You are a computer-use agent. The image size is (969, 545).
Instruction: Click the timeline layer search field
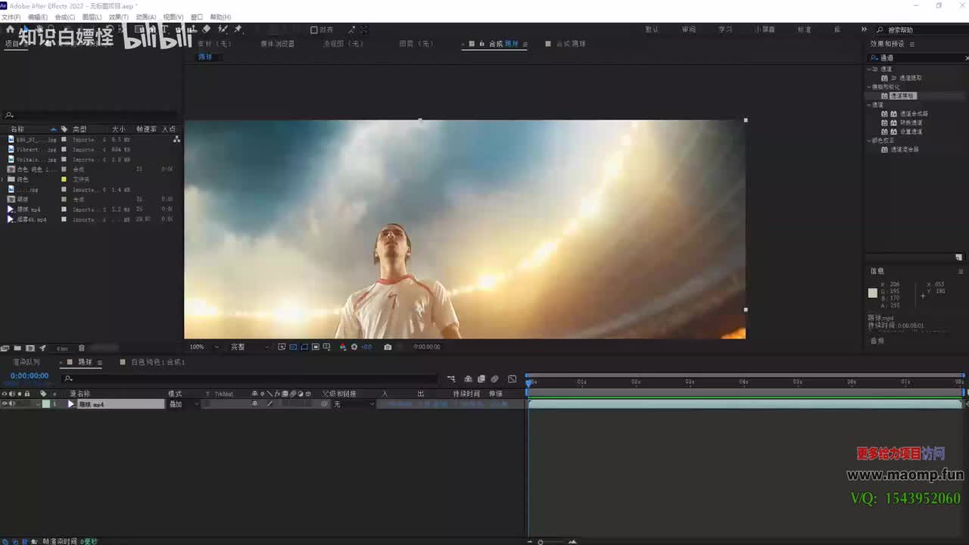(x=250, y=378)
